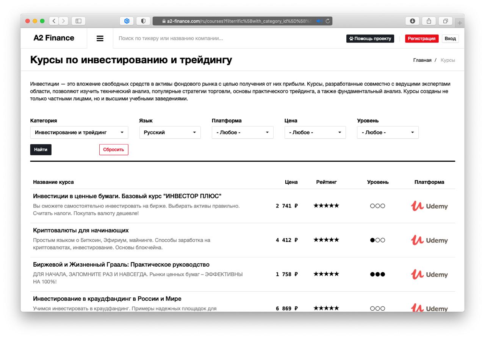Go forward with Safari forward arrow
This screenshot has height=339, width=485.
click(x=64, y=21)
